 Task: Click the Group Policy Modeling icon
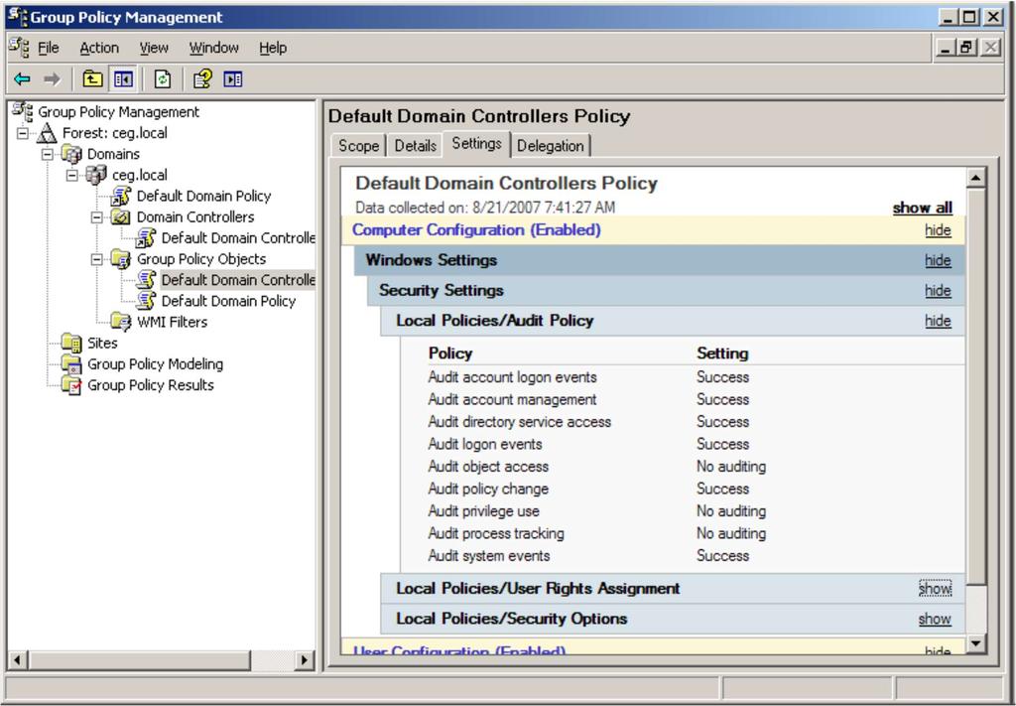(x=71, y=363)
